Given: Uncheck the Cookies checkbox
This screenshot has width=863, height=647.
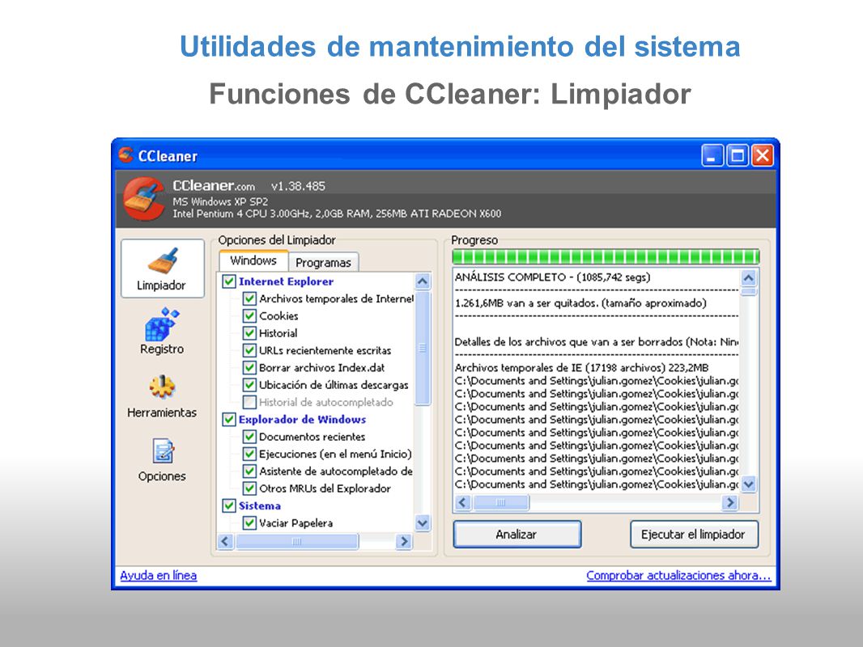Looking at the screenshot, I should point(249,316).
